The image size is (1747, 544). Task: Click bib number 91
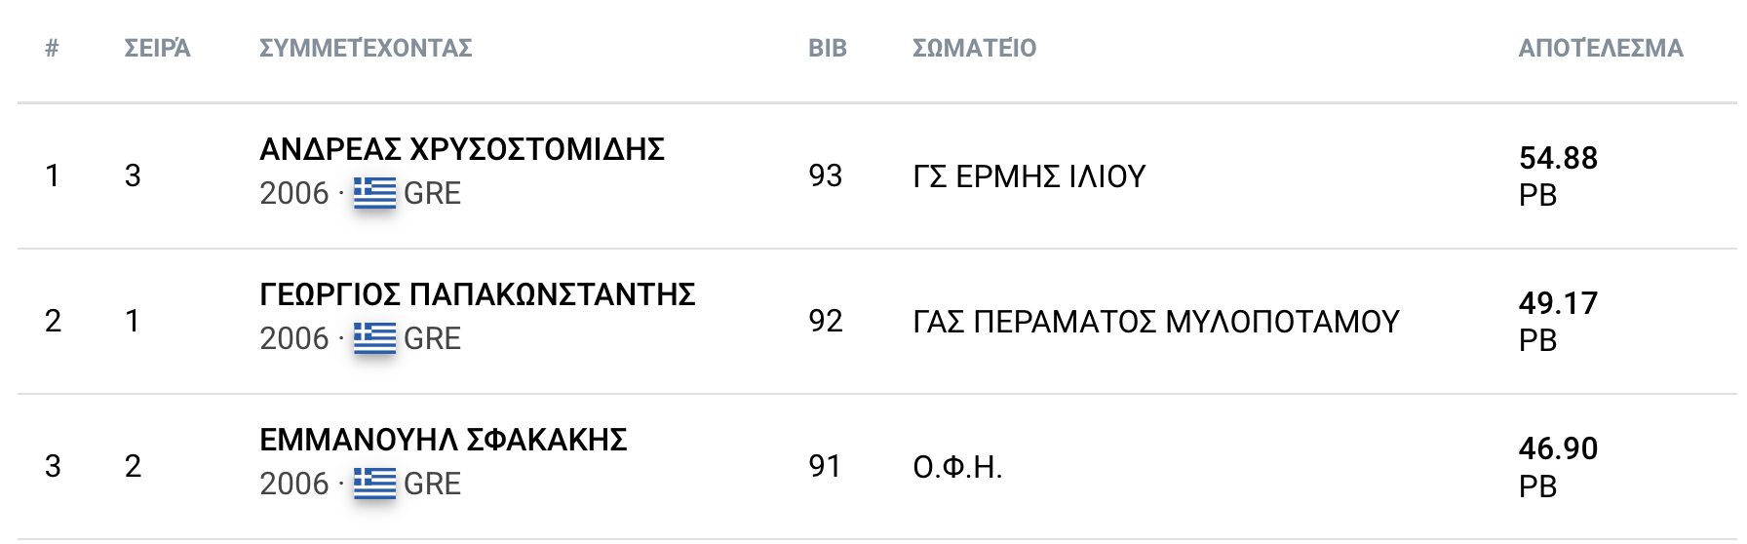click(825, 466)
